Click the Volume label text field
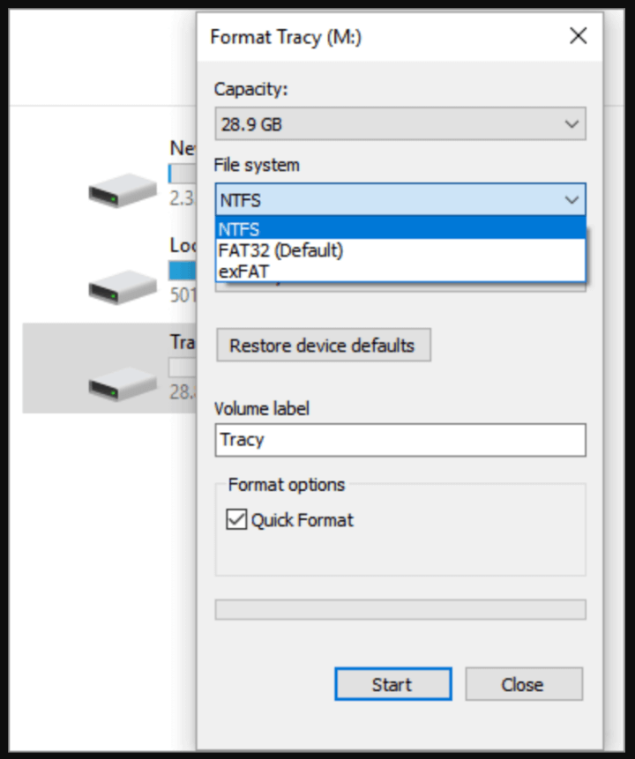Viewport: 635px width, 759px height. [x=400, y=440]
